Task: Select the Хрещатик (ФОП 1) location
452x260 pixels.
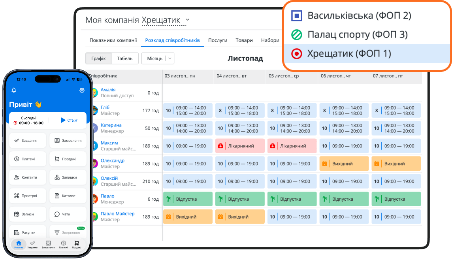Action: coord(367,53)
